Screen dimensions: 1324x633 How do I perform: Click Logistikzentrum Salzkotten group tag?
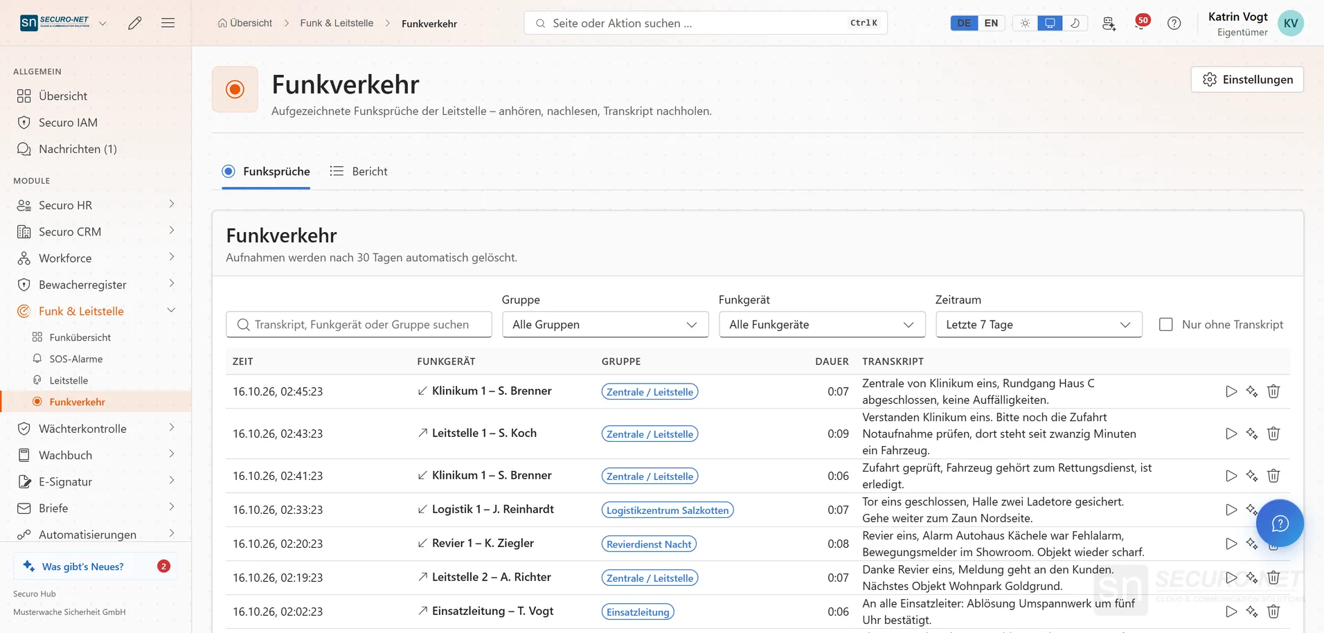point(668,510)
